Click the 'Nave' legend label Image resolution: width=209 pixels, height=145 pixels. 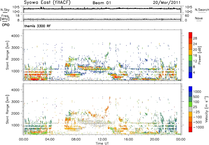tap(199, 18)
